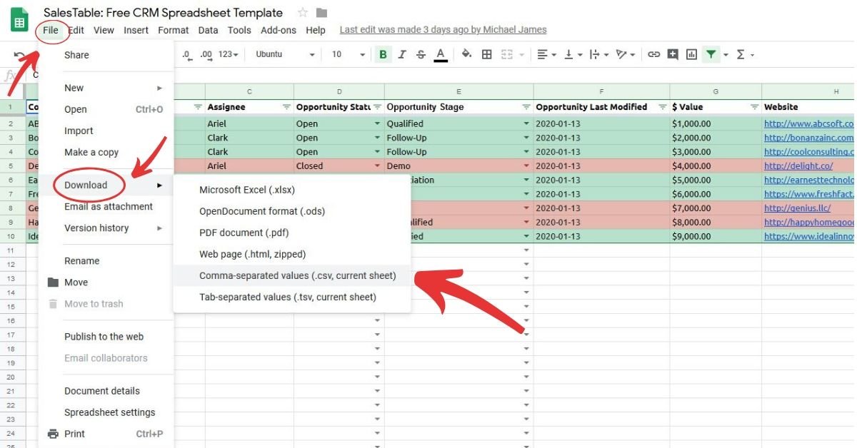857x448 pixels.
Task: Click the insert comment icon
Action: [673, 54]
